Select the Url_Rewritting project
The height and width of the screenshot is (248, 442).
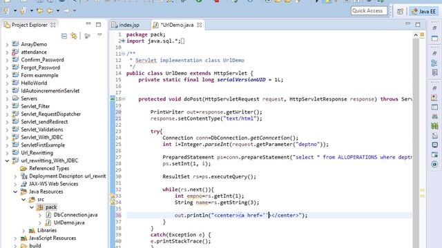click(x=37, y=153)
